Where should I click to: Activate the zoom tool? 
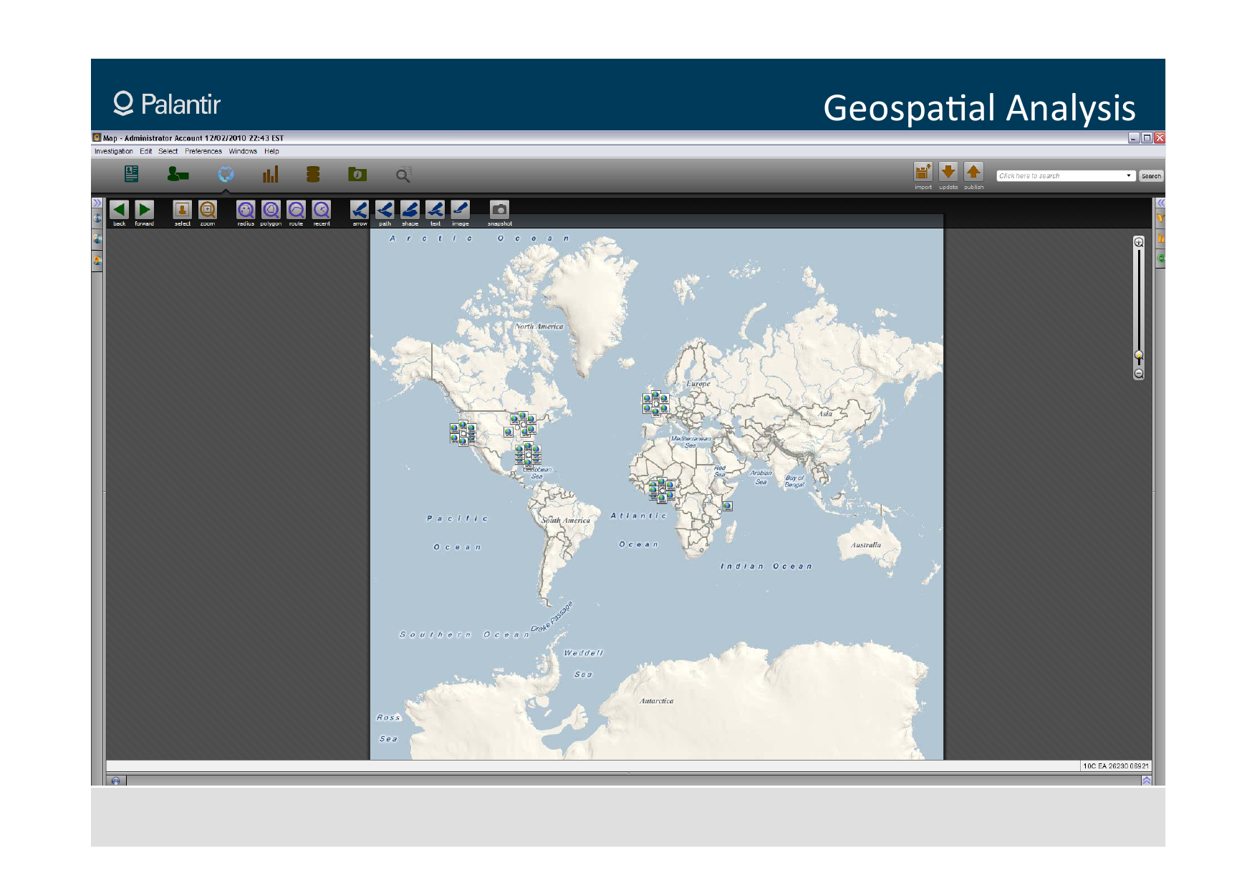(x=208, y=210)
